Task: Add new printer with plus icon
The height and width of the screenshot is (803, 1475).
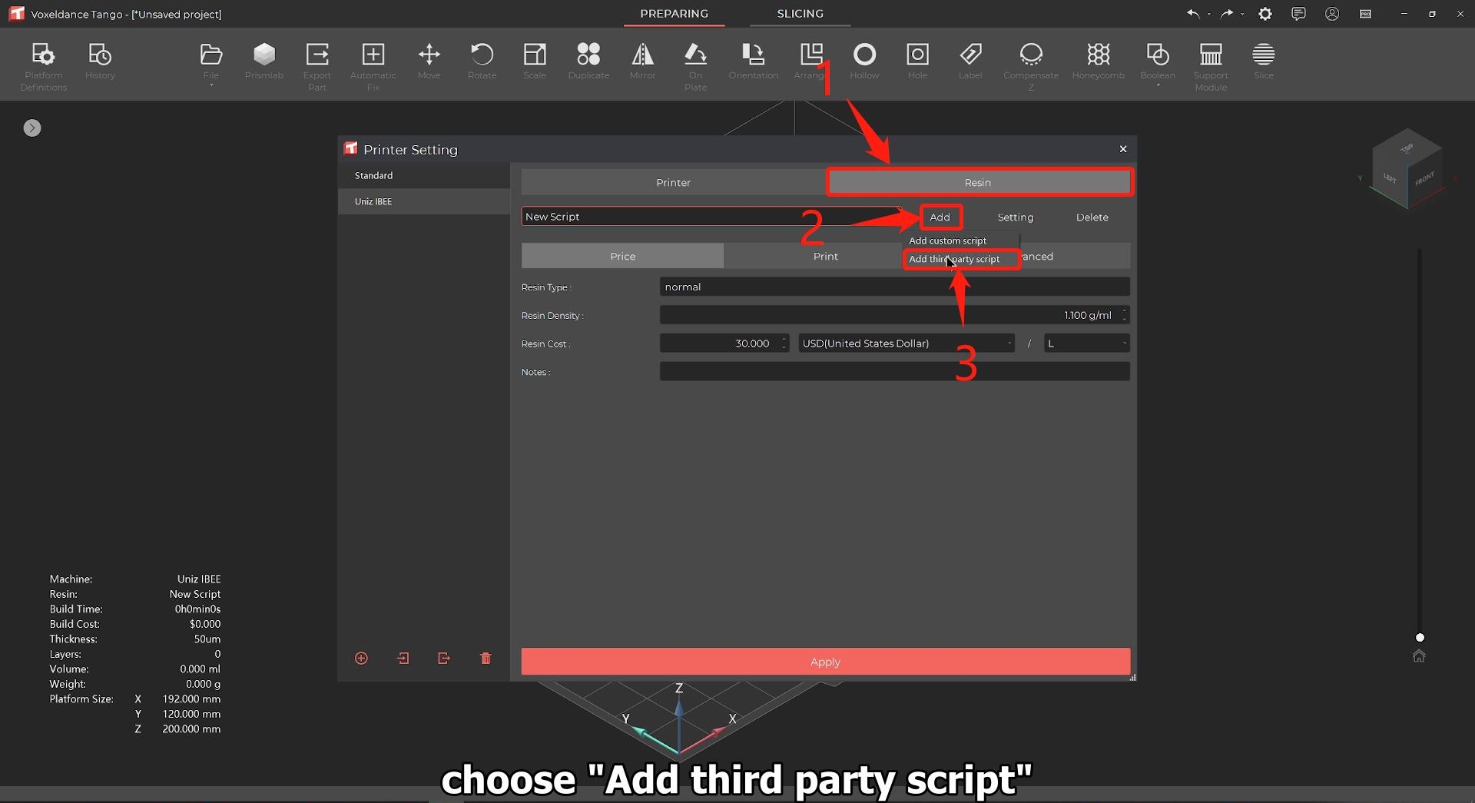Action: point(361,658)
